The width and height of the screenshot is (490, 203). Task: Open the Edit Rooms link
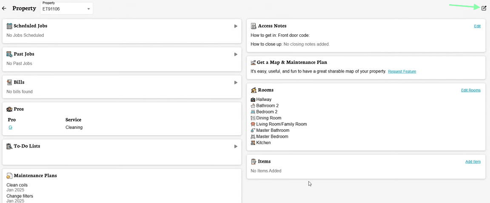470,90
